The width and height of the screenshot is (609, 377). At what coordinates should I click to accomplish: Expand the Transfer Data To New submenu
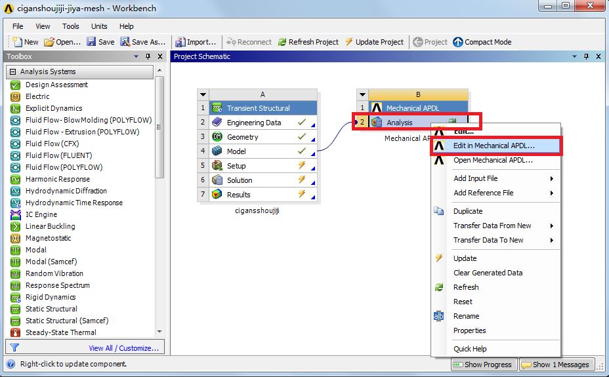coord(496,240)
